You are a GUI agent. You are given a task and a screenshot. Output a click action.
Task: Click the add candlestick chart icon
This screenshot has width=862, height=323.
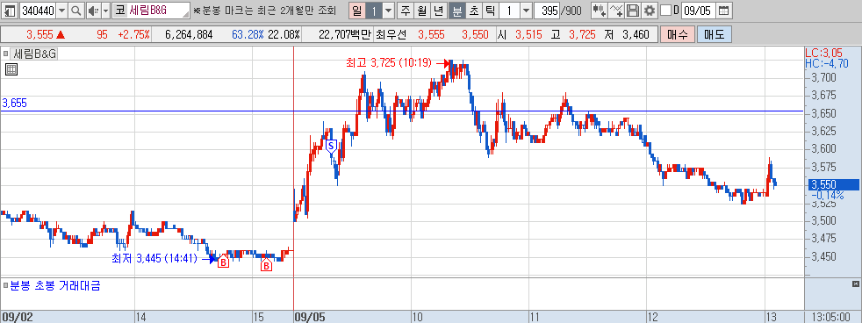pyautogui.click(x=600, y=11)
